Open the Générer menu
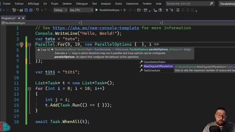This screenshot has height=132, width=235. coord(67,4)
